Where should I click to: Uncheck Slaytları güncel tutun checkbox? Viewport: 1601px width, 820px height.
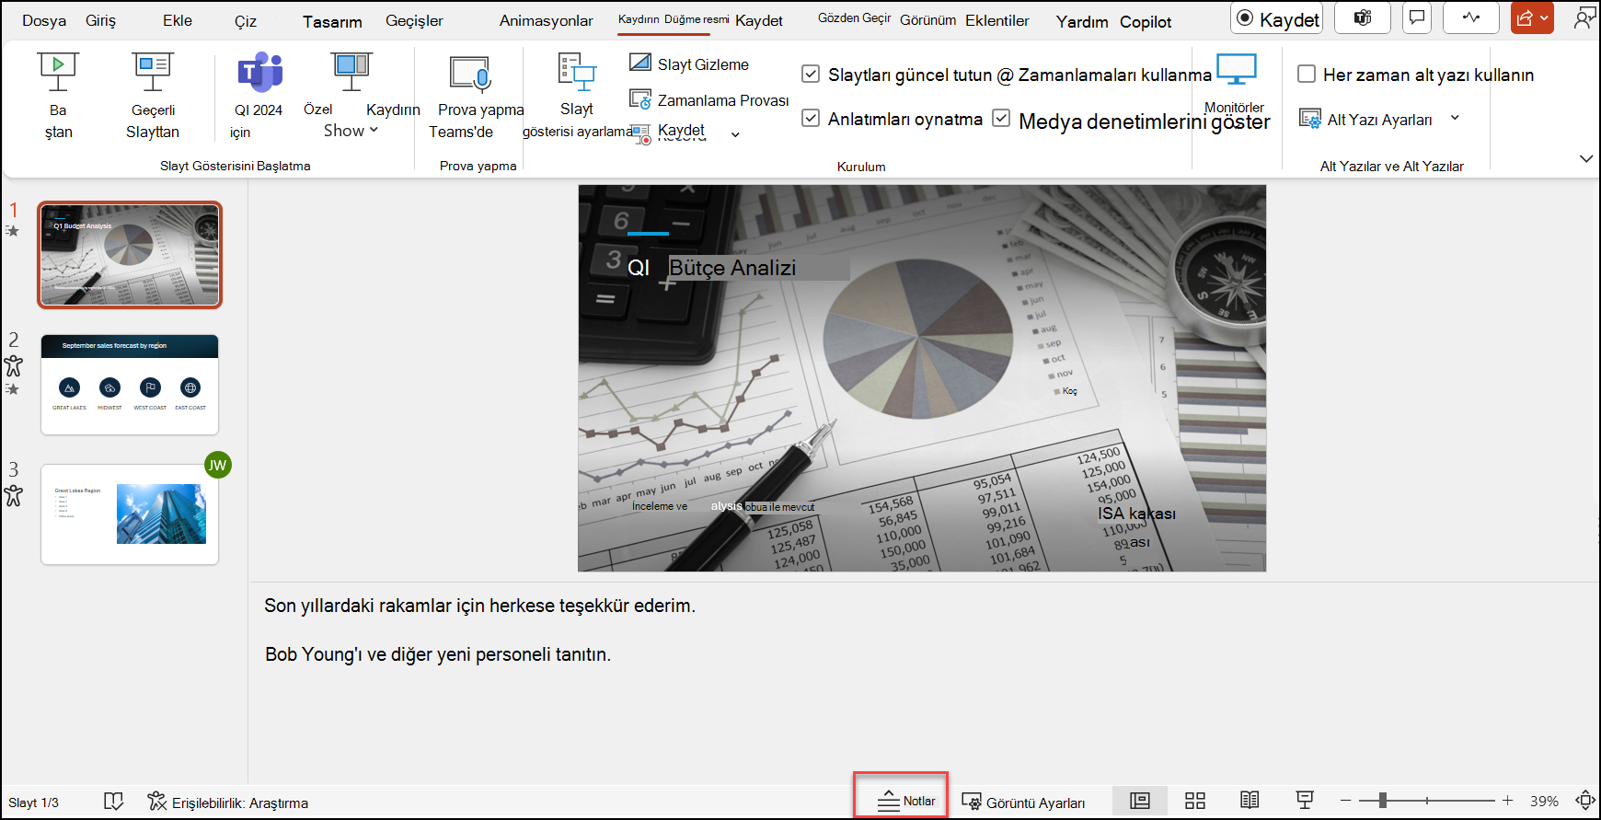click(x=811, y=74)
